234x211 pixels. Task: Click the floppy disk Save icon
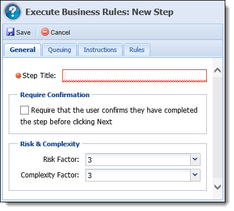point(10,32)
